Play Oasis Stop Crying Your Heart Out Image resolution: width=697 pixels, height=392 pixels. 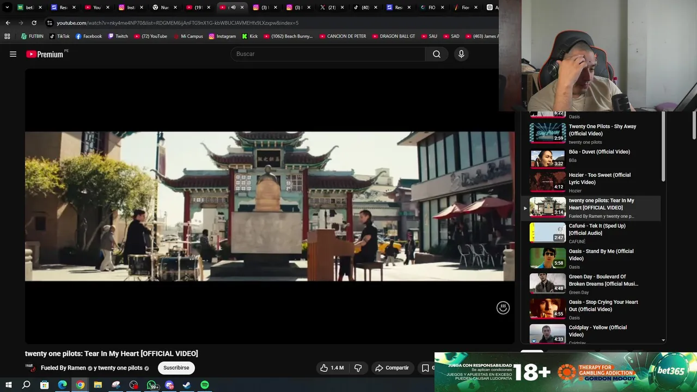pyautogui.click(x=591, y=309)
